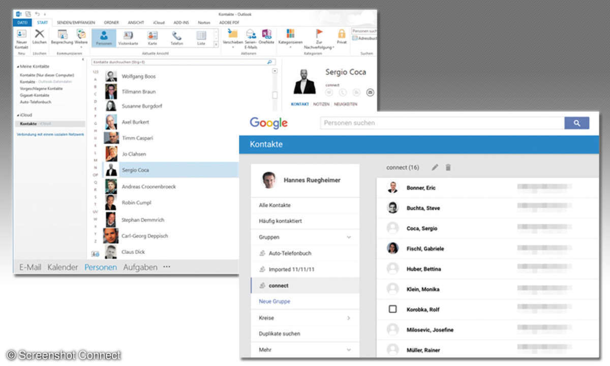The image size is (610, 366).
Task: Click Duplikate suchen in Google Kontakte
Action: tap(280, 333)
